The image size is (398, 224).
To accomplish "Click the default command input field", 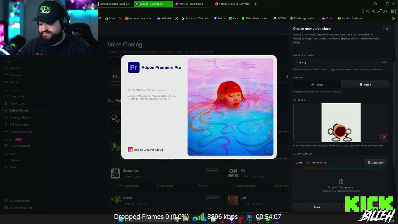I will (x=341, y=62).
